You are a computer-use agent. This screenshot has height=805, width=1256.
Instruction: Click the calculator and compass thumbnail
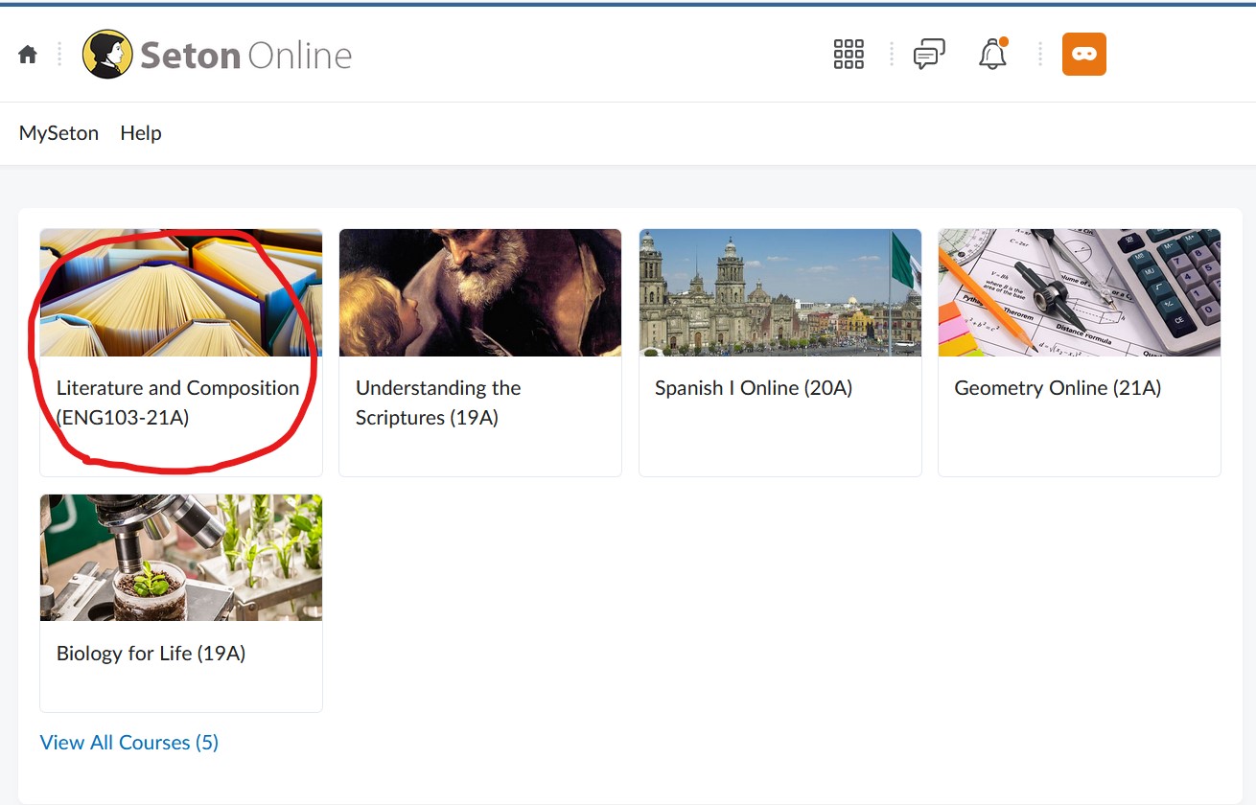[1080, 292]
